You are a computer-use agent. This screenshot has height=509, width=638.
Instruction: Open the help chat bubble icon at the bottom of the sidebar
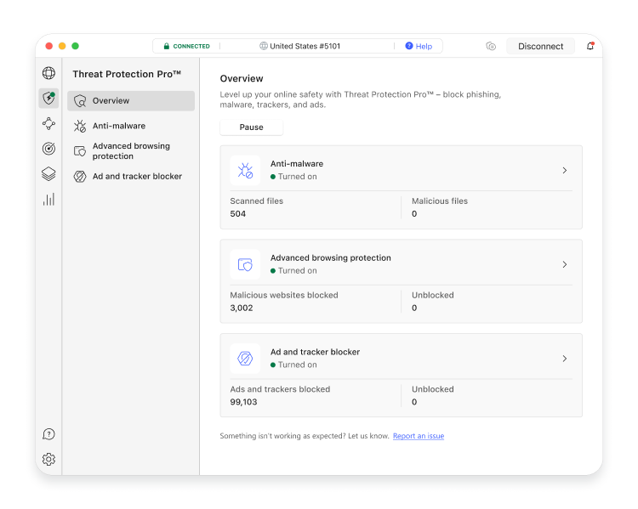[48, 434]
